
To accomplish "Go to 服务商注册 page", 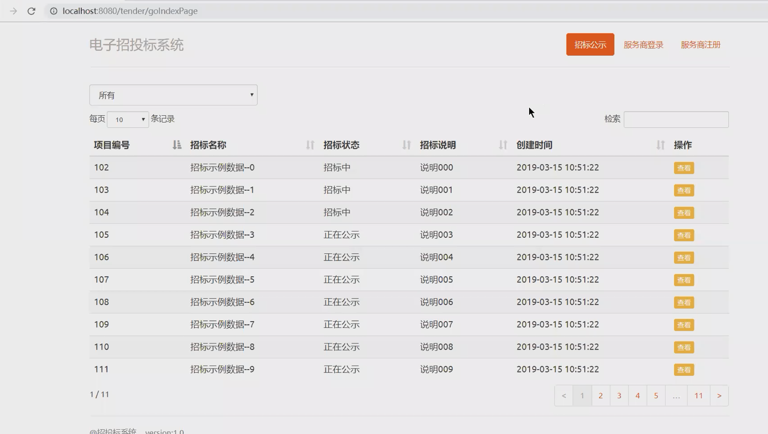I will pyautogui.click(x=701, y=45).
